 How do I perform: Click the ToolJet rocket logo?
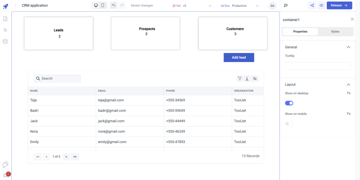click(x=5, y=6)
